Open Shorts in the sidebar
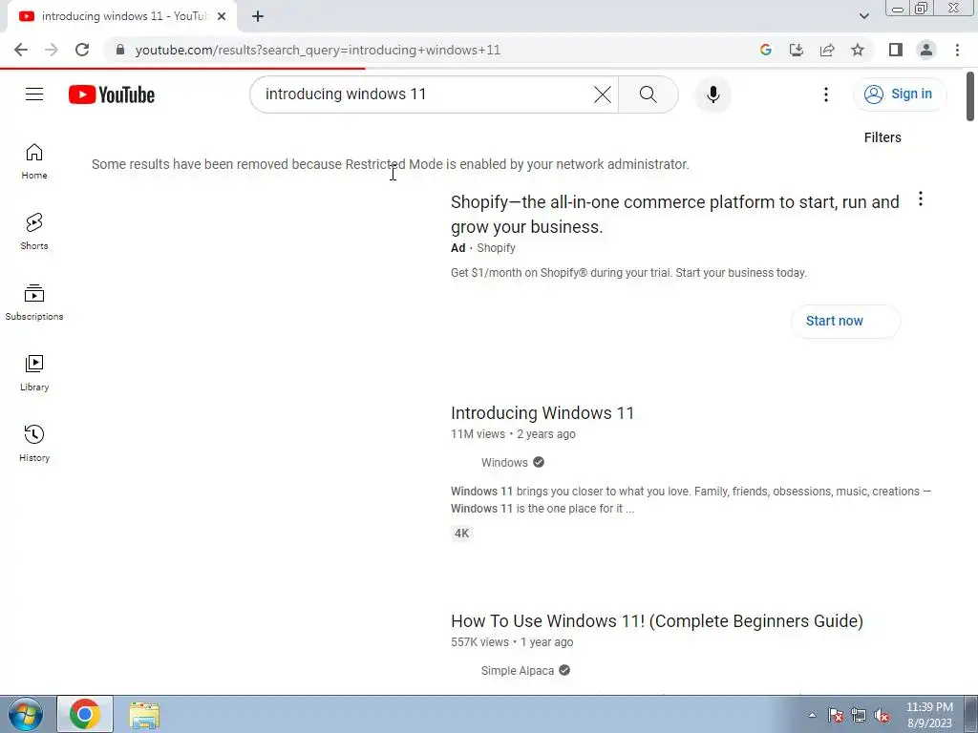 [x=34, y=232]
